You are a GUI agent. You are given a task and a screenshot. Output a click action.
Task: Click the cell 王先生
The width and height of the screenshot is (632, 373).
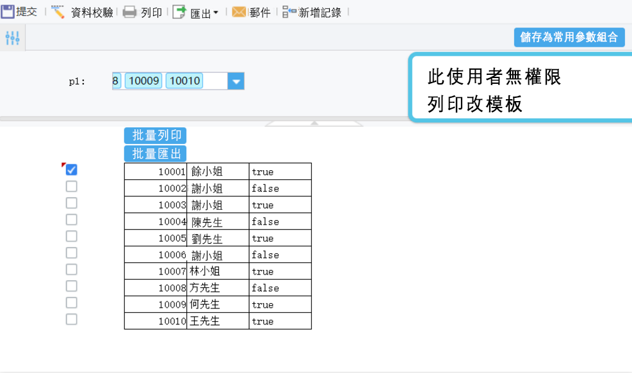[218, 321]
